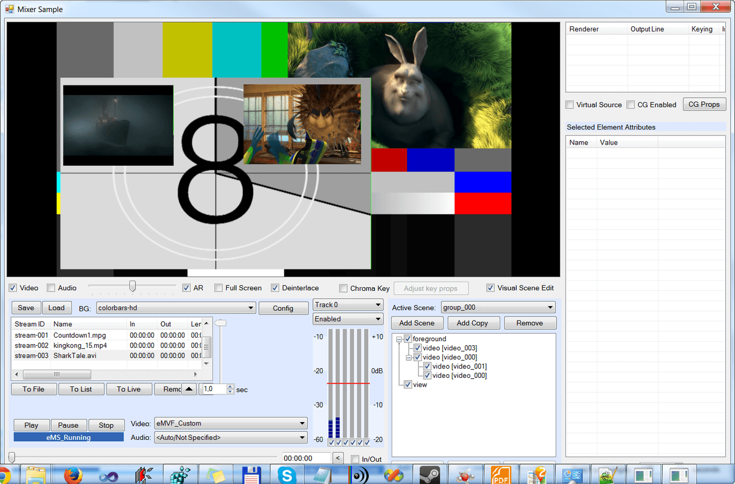Open the Config button

click(283, 309)
